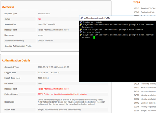This screenshot has width=156, height=113.
Task: Click the 'Epoch Time (sec)' label
Action: tap(12, 78)
